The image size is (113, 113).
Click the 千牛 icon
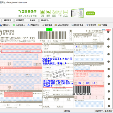click(60, 12)
